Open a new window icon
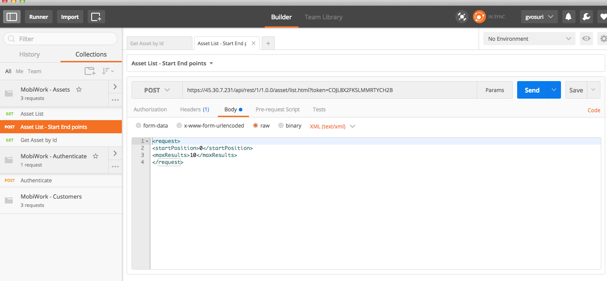 pos(96,17)
